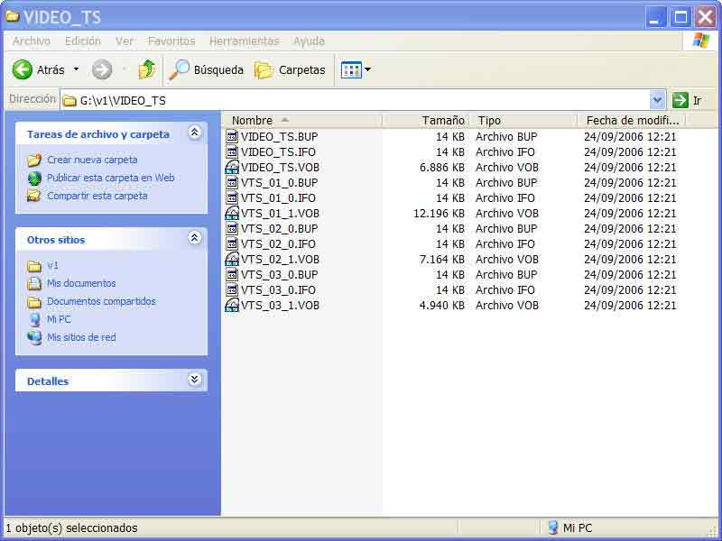Collapse the Otros sitios panel

[195, 238]
